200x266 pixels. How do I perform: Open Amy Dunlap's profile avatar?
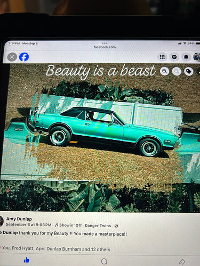pos(2,221)
